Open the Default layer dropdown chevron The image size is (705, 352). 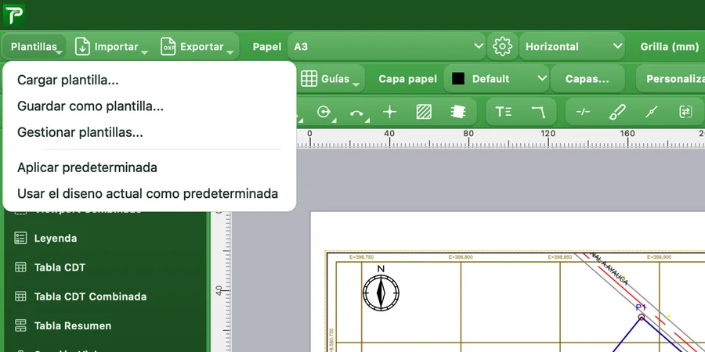coord(542,78)
